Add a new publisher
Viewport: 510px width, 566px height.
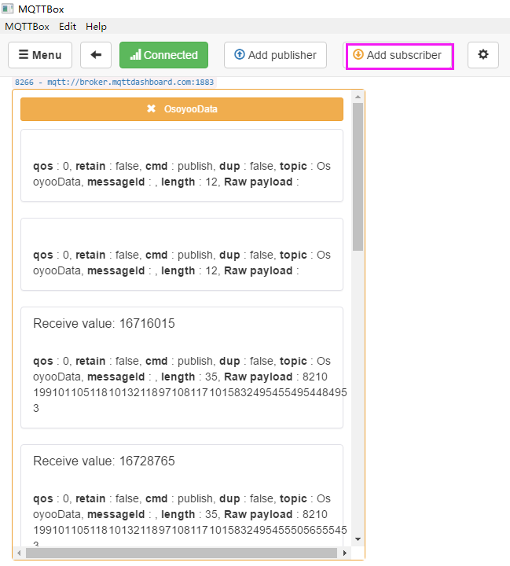pos(275,55)
